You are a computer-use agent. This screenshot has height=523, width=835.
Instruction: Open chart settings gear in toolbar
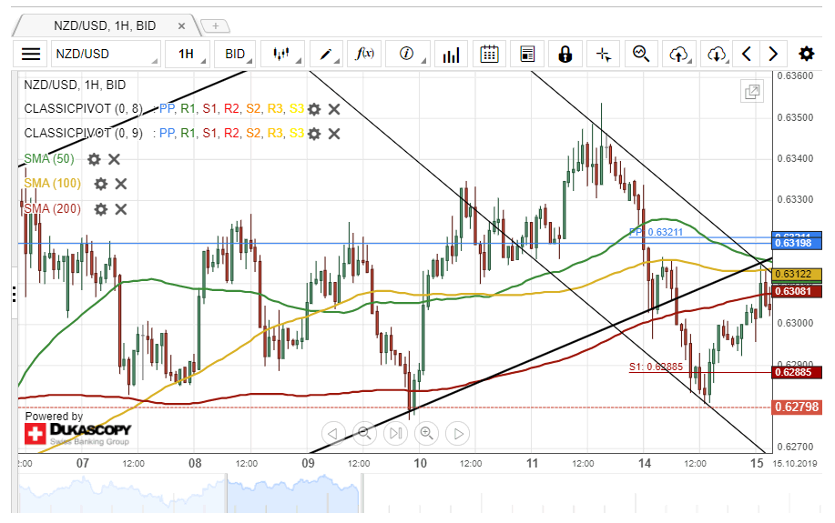pyautogui.click(x=806, y=54)
